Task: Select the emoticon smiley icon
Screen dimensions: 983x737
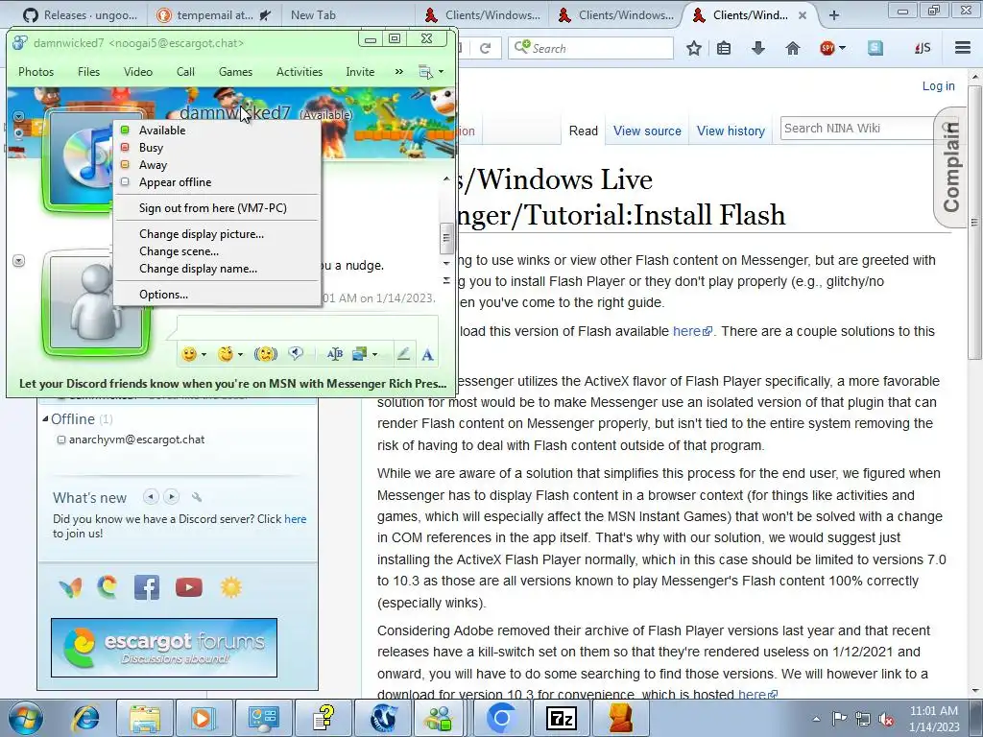Action: point(189,354)
